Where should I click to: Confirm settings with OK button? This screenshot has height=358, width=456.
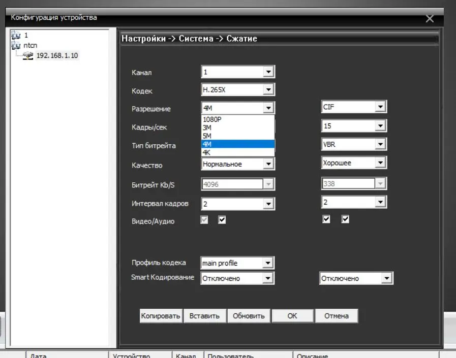coord(292,316)
